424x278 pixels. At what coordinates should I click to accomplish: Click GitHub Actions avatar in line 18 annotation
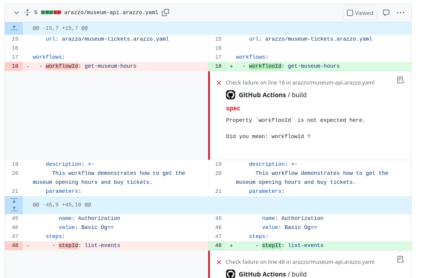pyautogui.click(x=231, y=95)
